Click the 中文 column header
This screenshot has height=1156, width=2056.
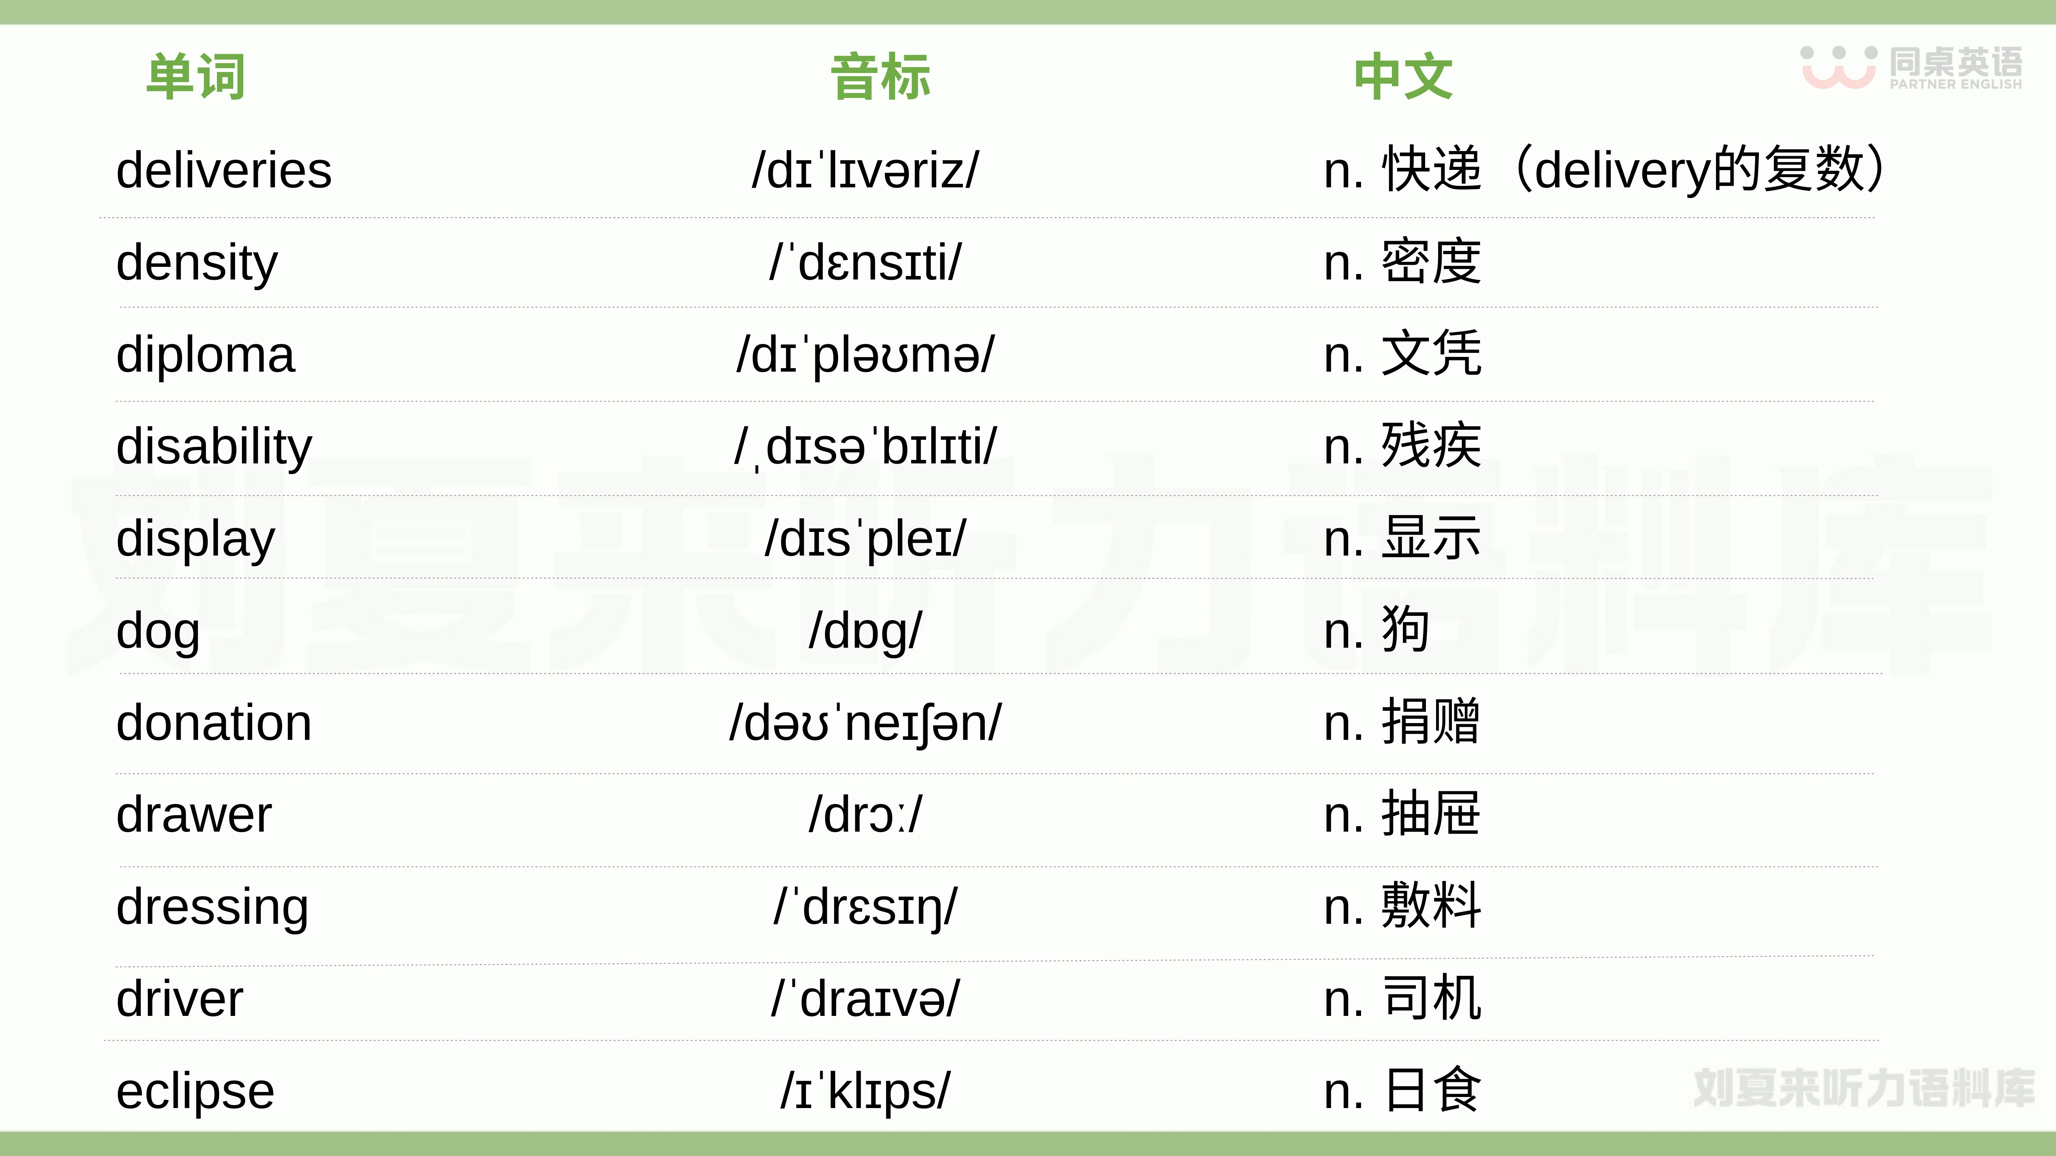(x=1403, y=77)
